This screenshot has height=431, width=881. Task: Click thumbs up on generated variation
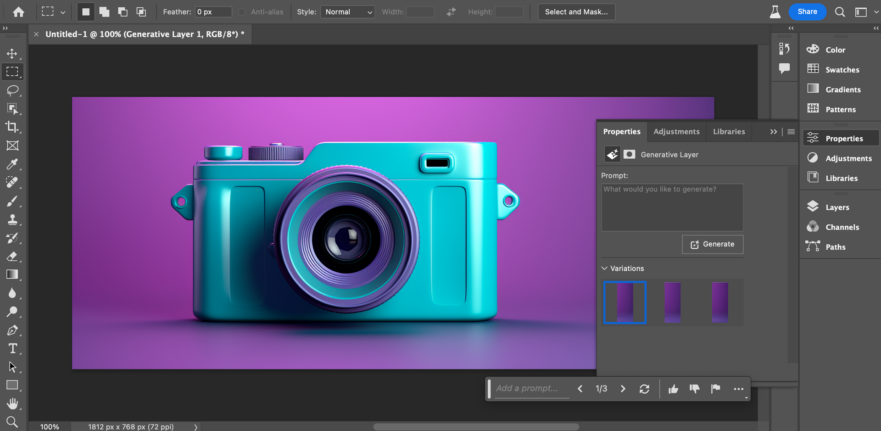(673, 389)
